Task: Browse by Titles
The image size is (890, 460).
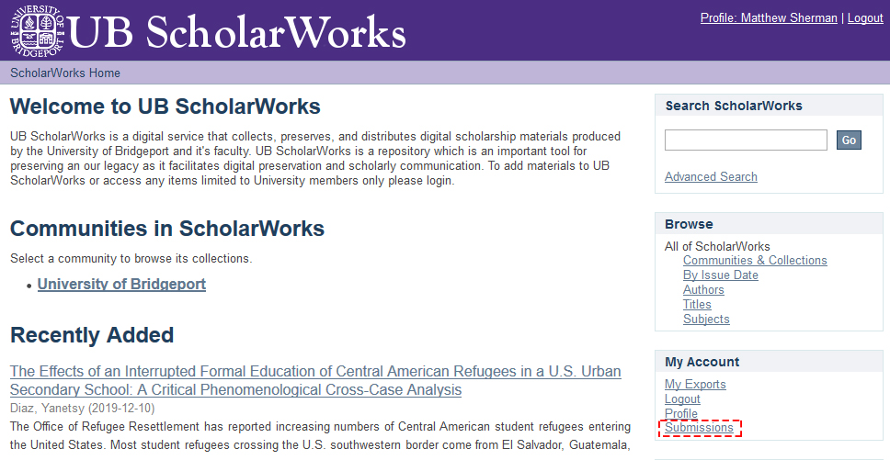Action: click(697, 305)
